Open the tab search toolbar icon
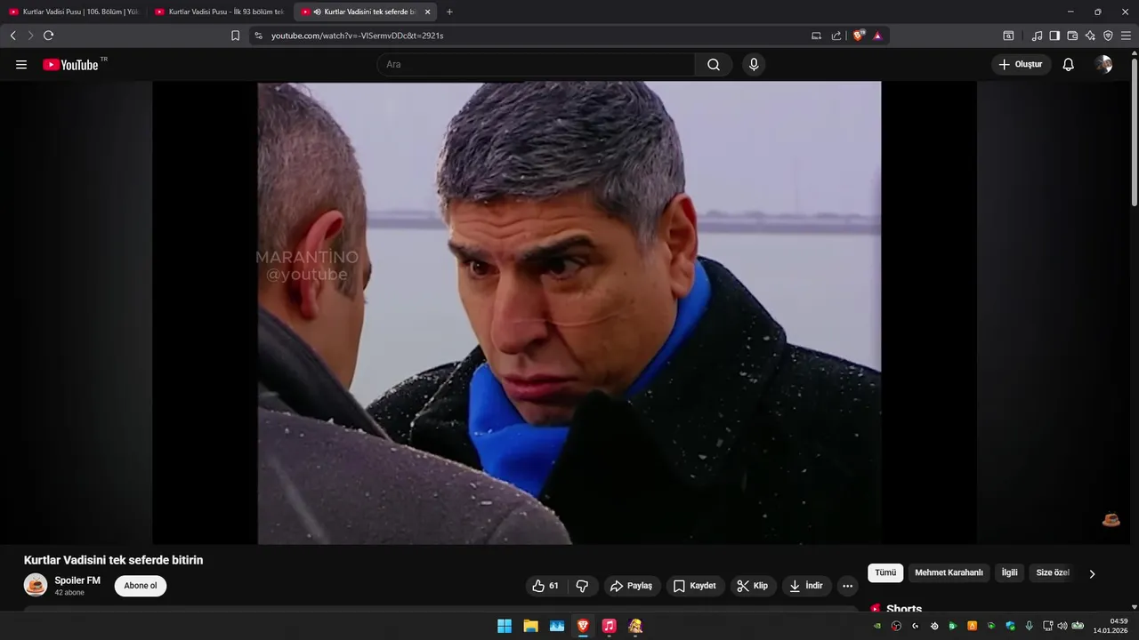 [x=1008, y=36]
